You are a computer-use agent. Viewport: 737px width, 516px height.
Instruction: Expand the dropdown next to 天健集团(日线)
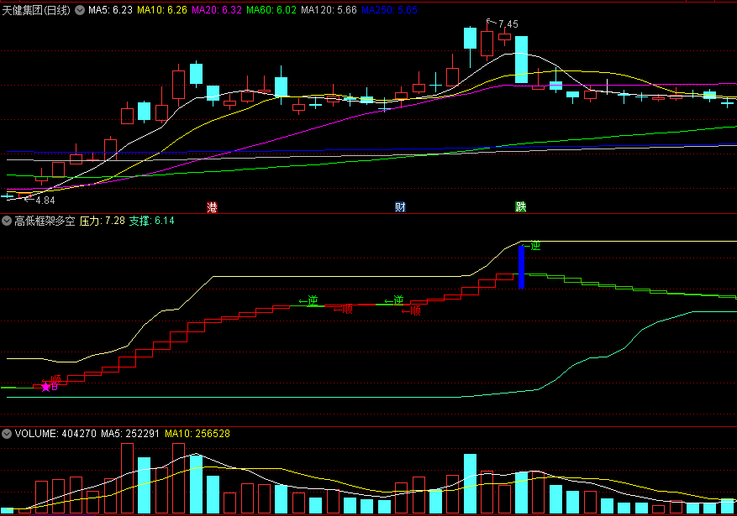(x=80, y=10)
